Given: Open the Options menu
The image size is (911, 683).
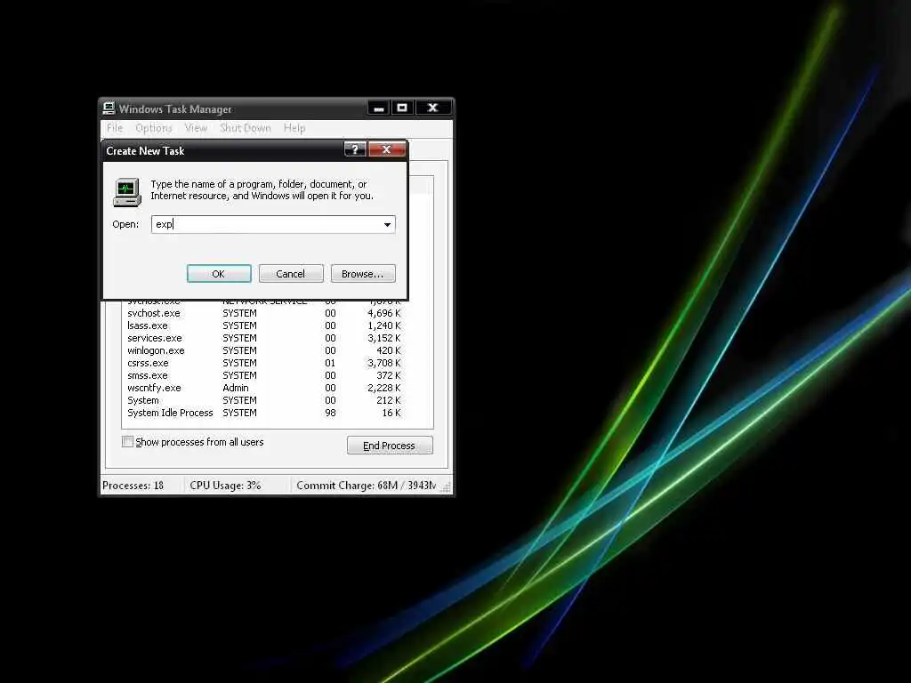Looking at the screenshot, I should tap(153, 128).
